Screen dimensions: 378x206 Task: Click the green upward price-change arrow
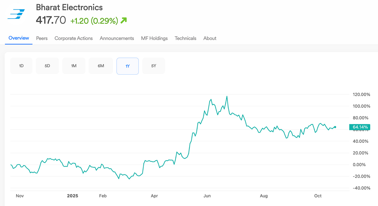(x=123, y=20)
